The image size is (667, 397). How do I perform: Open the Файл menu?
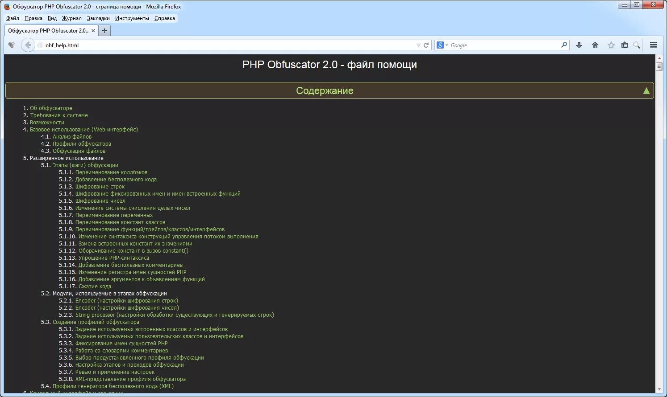[x=13, y=18]
